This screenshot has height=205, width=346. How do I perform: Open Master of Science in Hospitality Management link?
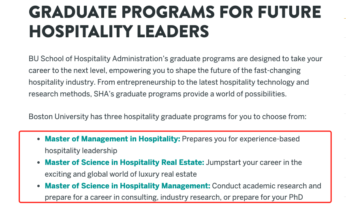(x=128, y=186)
